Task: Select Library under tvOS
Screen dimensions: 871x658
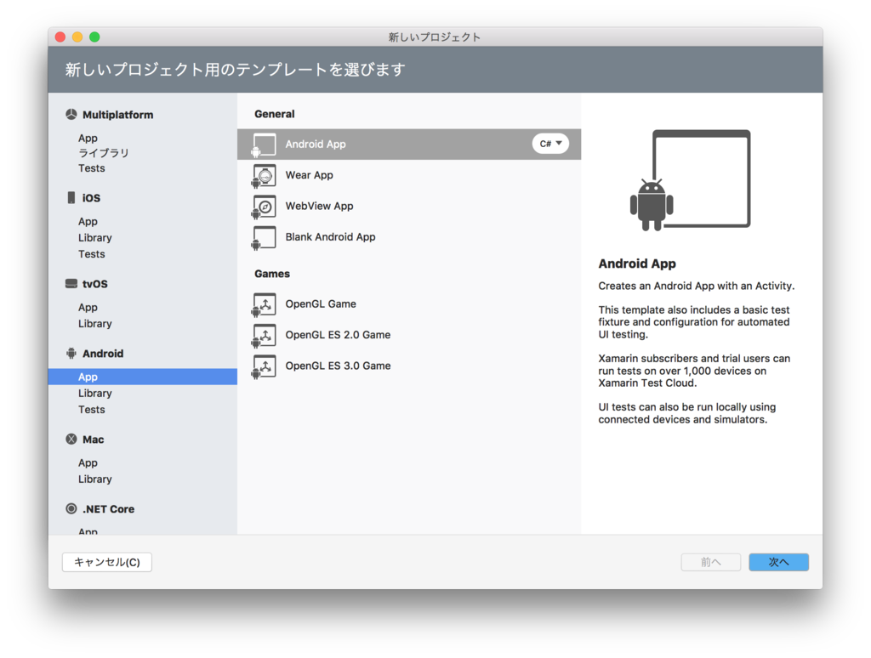Action: coord(95,323)
